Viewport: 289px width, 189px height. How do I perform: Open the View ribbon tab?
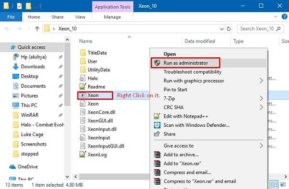click(x=80, y=17)
